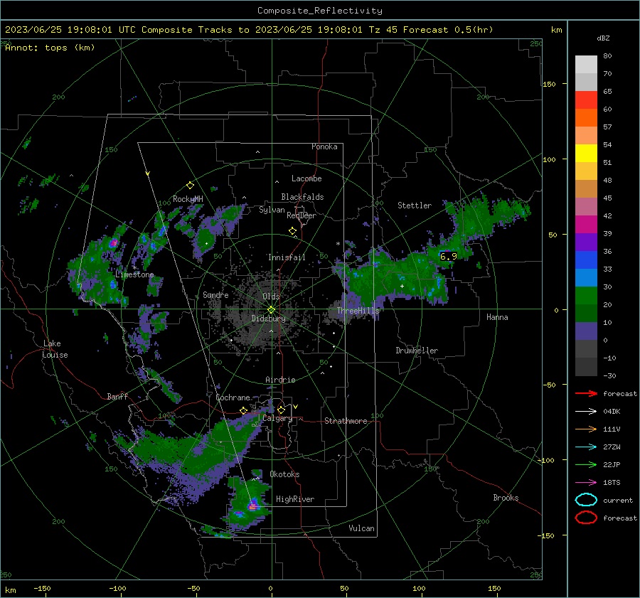Select the Airdrie label
640x598 pixels.
(280, 380)
